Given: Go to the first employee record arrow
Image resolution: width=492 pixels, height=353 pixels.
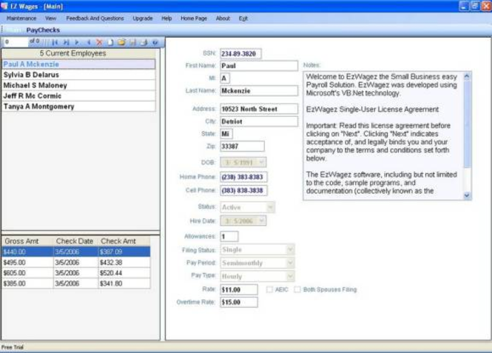Looking at the screenshot, I should pyautogui.click(x=55, y=42).
